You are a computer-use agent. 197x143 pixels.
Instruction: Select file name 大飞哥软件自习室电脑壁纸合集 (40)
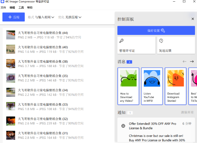click(43, 47)
